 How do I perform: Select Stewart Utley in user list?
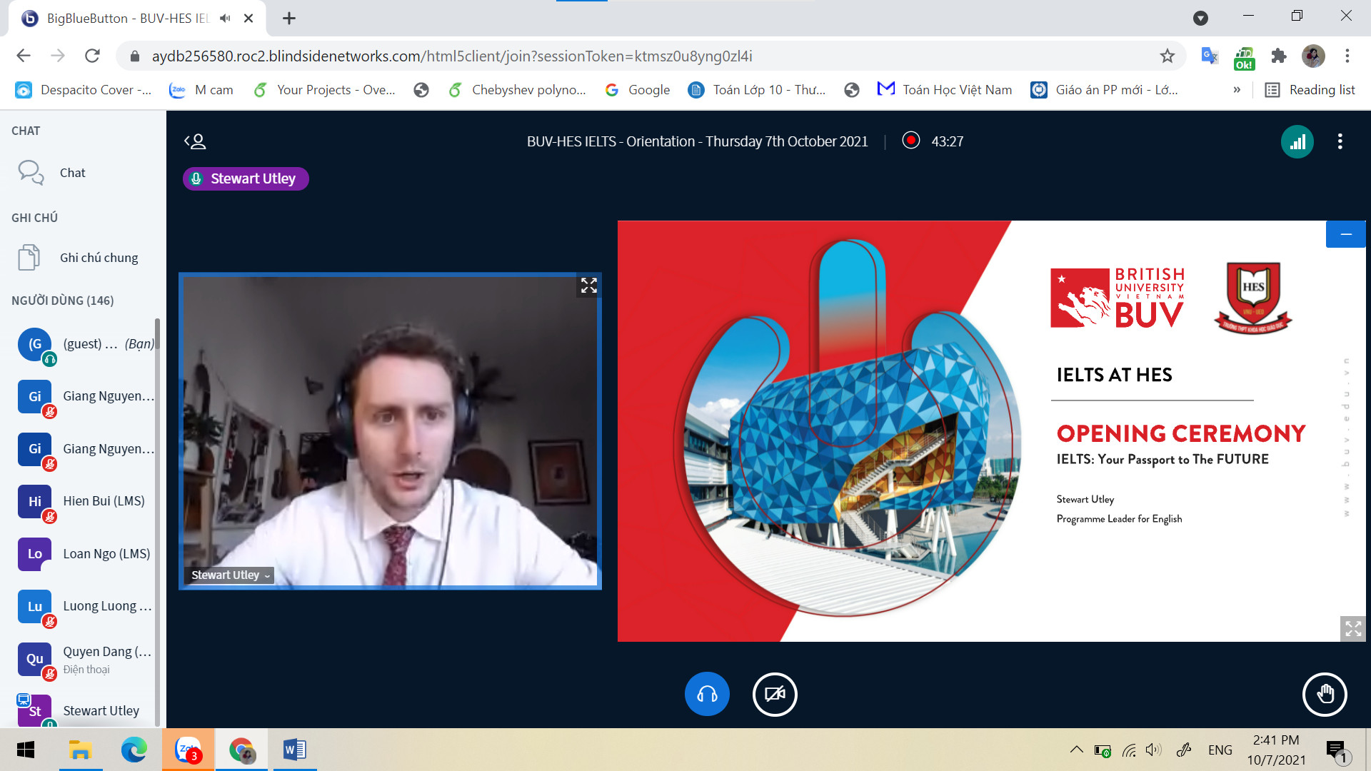point(84,711)
